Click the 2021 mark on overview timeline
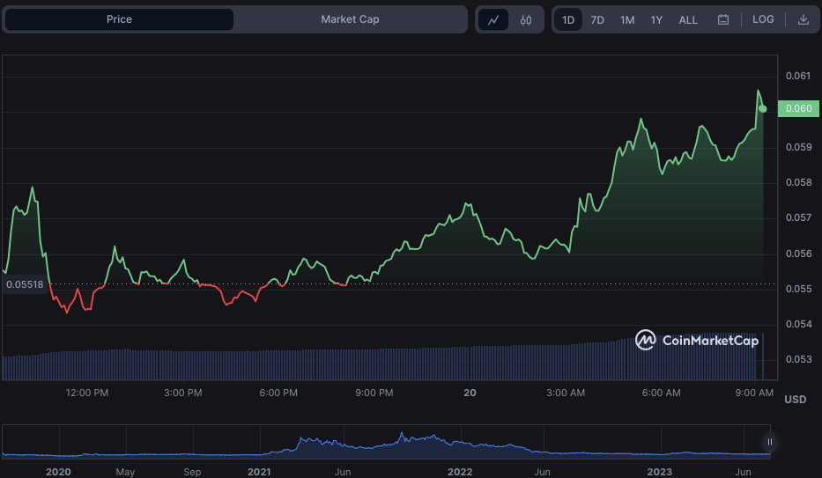Viewport: 822px width, 478px height. click(x=259, y=472)
